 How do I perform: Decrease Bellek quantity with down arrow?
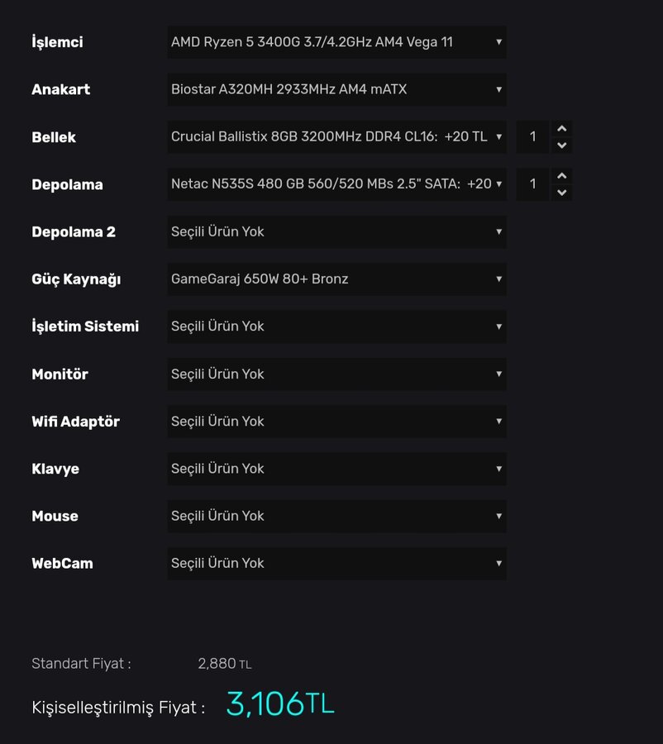[x=561, y=145]
